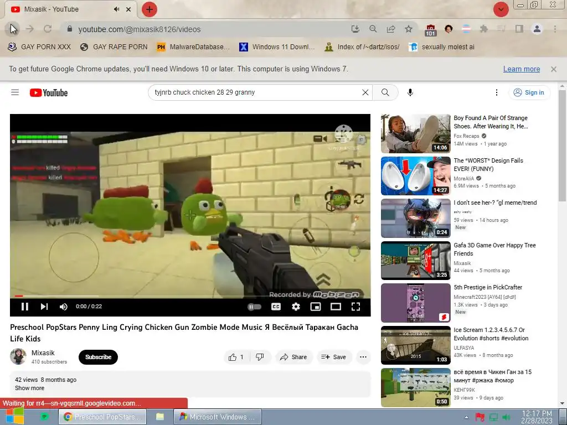Share this page from the address bar
The height and width of the screenshot is (425, 567).
pos(391,29)
